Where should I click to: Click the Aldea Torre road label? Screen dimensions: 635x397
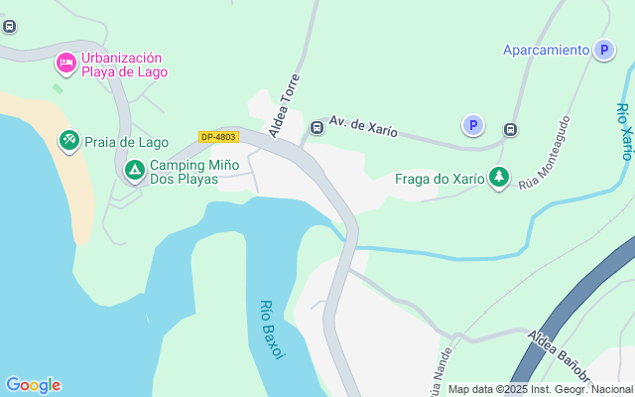pyautogui.click(x=285, y=106)
